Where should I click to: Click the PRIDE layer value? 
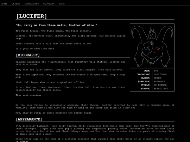click(x=157, y=78)
